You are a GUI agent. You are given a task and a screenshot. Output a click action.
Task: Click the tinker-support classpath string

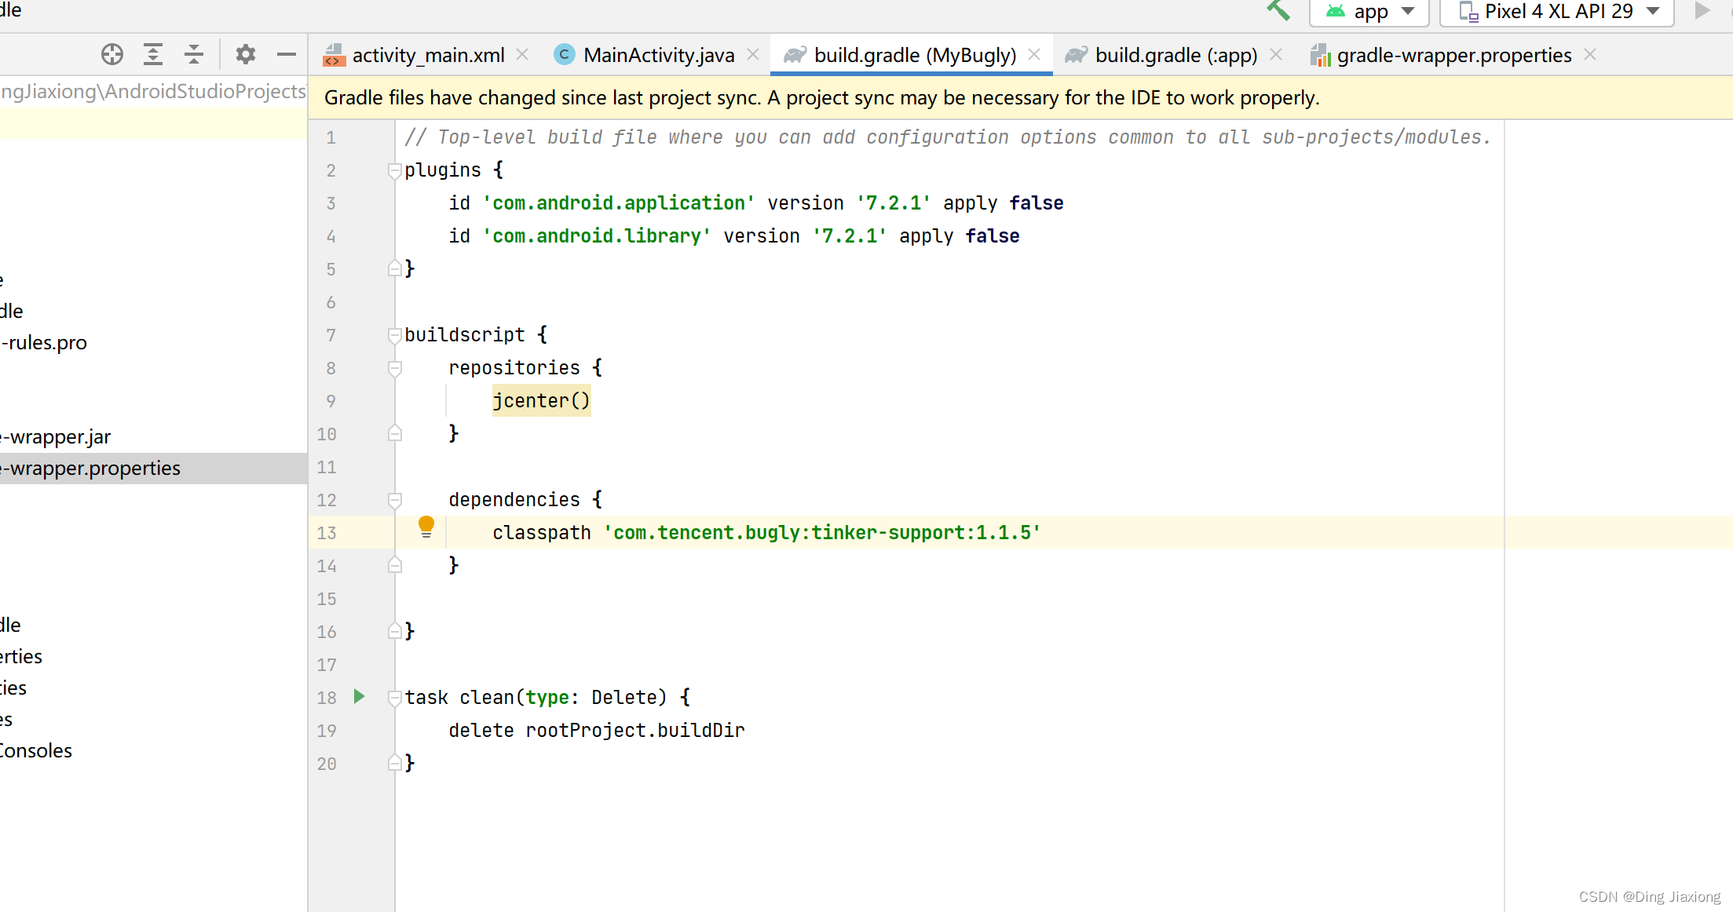point(822,533)
